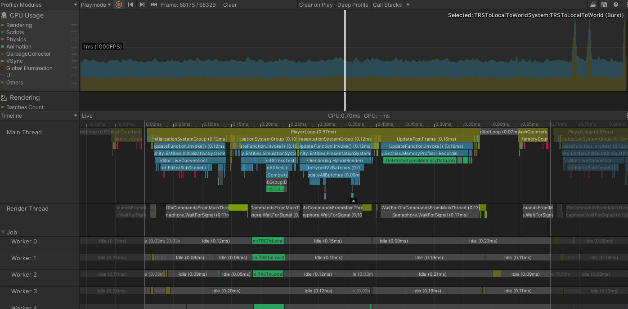Open the Timeline view type dropdown
This screenshot has height=309, width=628.
tap(39, 116)
